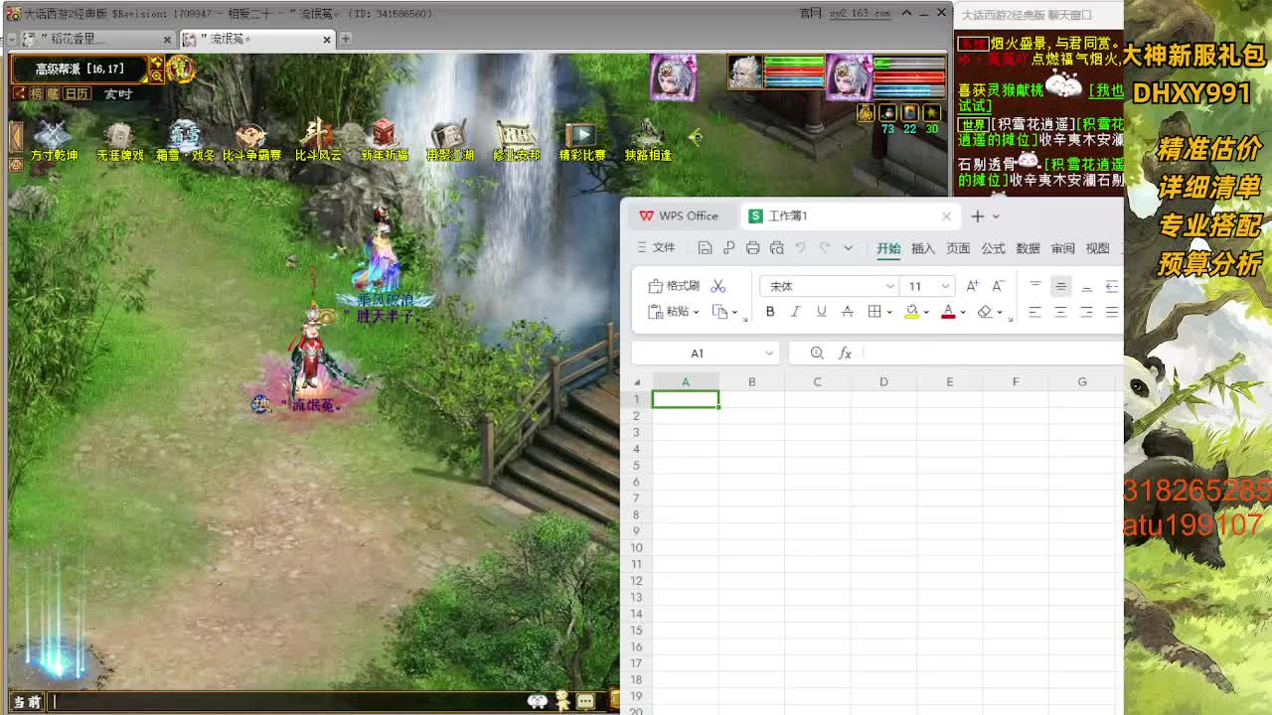Add new game client tab with plus

[345, 39]
